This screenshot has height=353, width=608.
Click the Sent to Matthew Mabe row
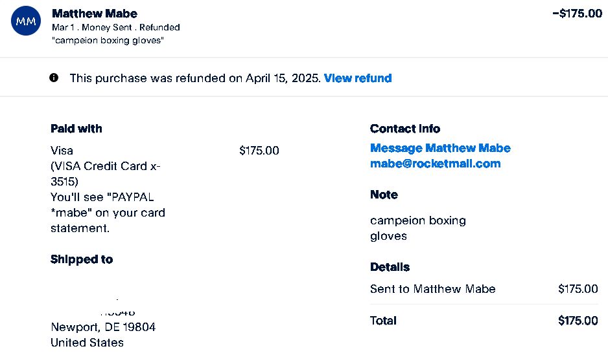click(x=432, y=289)
